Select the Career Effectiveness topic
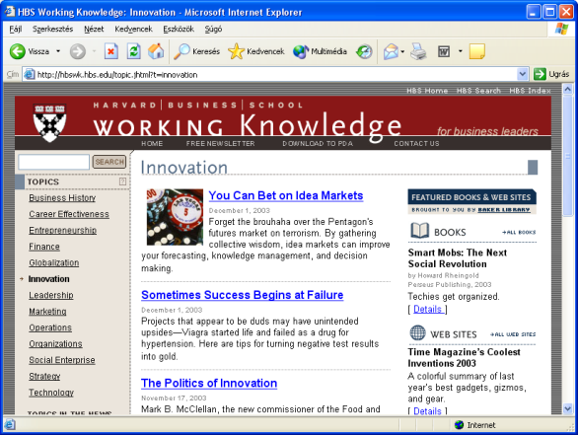578x435 pixels. click(x=69, y=214)
